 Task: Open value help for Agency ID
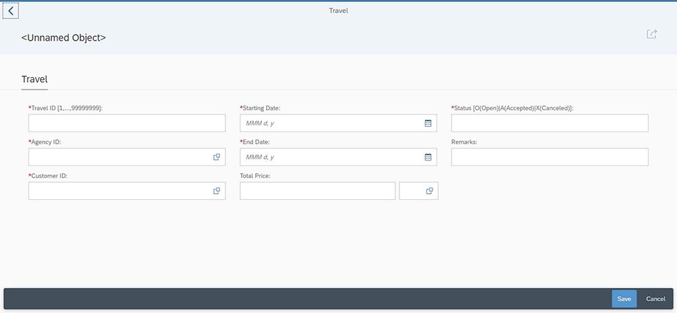217,157
